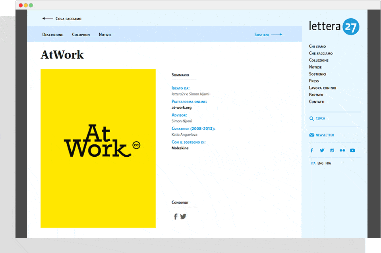
Task: Open the YouTube icon in sidebar
Action: pos(352,150)
